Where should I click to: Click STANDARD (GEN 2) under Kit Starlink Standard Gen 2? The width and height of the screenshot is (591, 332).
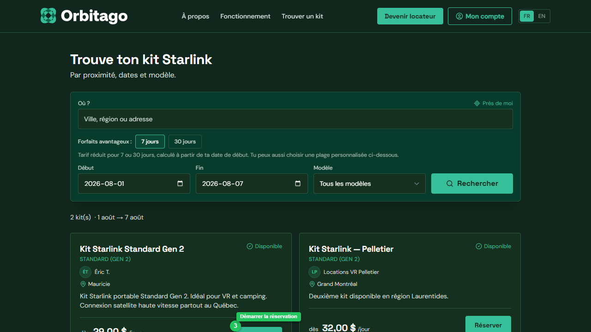pos(105,259)
